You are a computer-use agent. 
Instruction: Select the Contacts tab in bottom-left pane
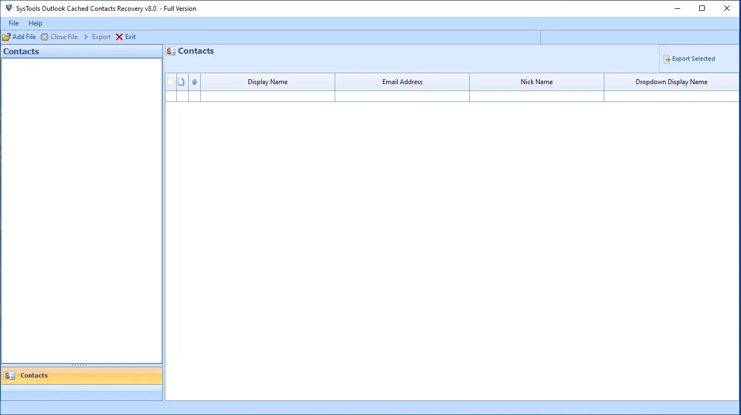[x=81, y=375]
